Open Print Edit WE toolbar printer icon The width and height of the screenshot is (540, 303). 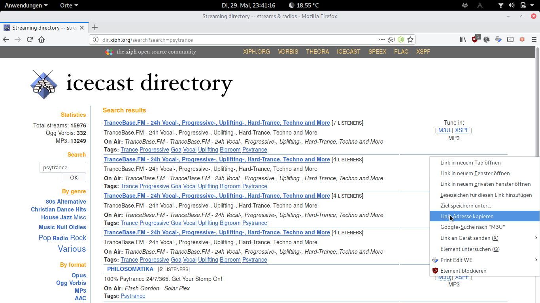pos(498,39)
